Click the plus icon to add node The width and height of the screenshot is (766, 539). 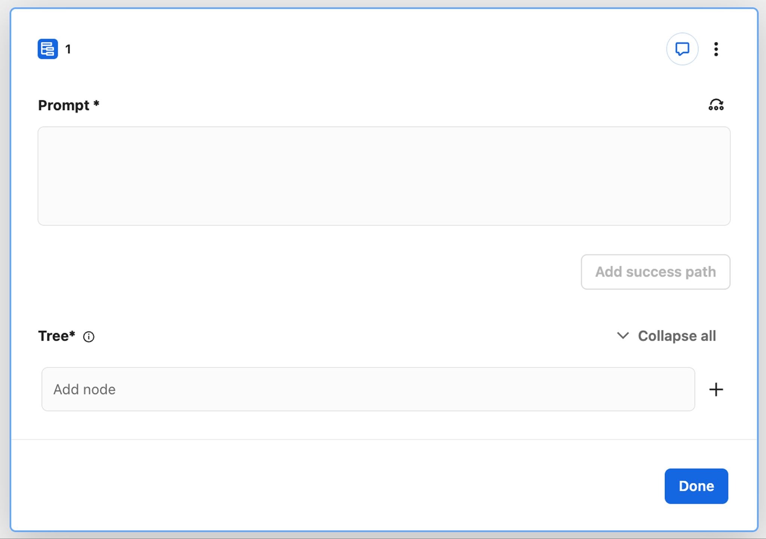pos(716,389)
